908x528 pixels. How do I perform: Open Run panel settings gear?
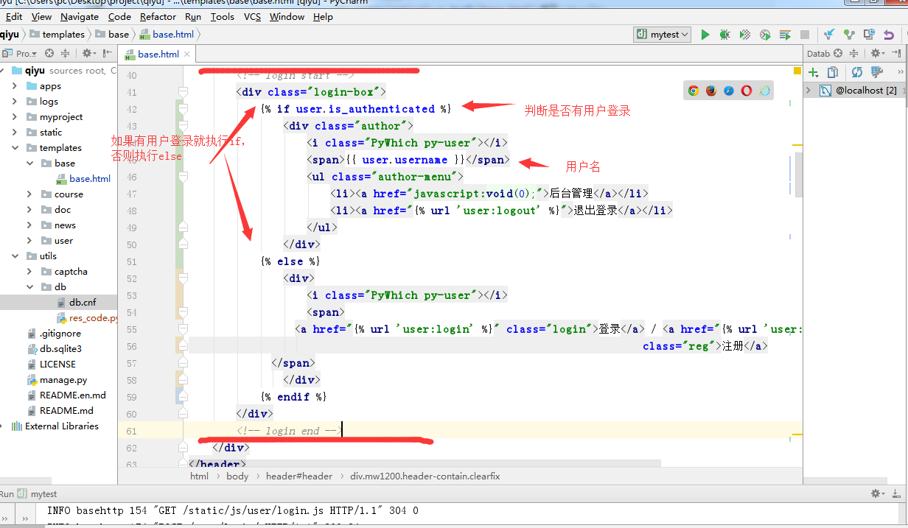(877, 493)
